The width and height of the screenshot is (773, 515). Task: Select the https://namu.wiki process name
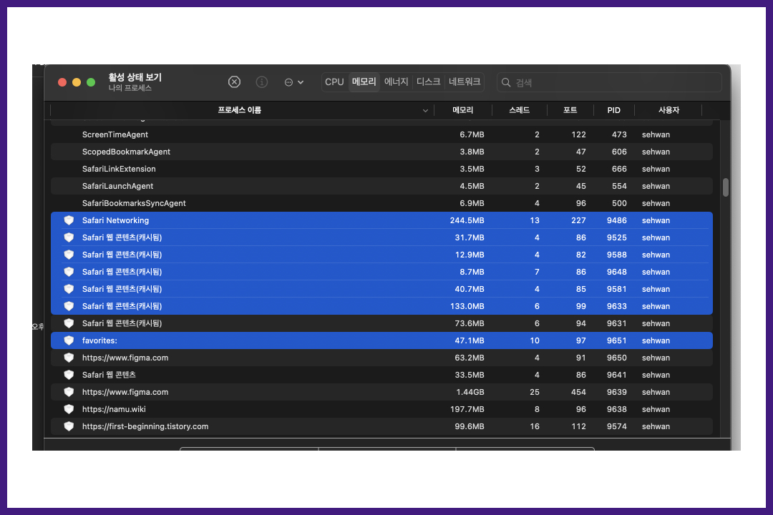[x=114, y=409]
